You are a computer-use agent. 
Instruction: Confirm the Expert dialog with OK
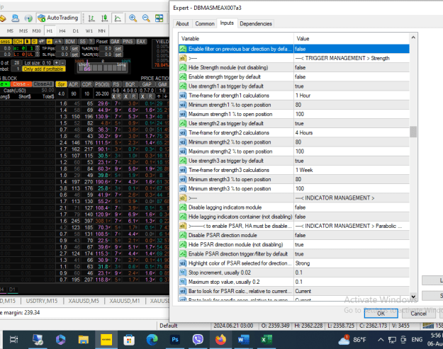click(381, 314)
